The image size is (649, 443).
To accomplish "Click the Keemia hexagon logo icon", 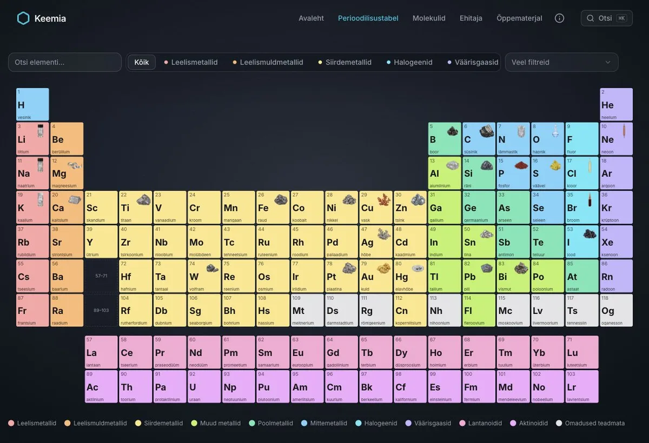I will point(23,18).
